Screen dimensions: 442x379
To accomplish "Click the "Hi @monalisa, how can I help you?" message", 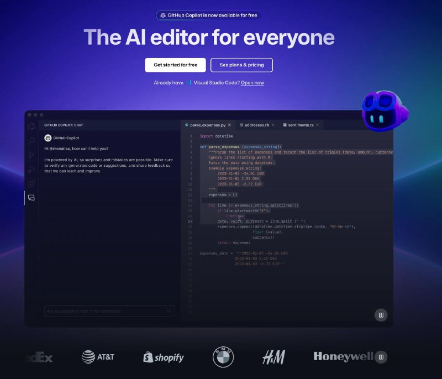I will click(x=76, y=149).
